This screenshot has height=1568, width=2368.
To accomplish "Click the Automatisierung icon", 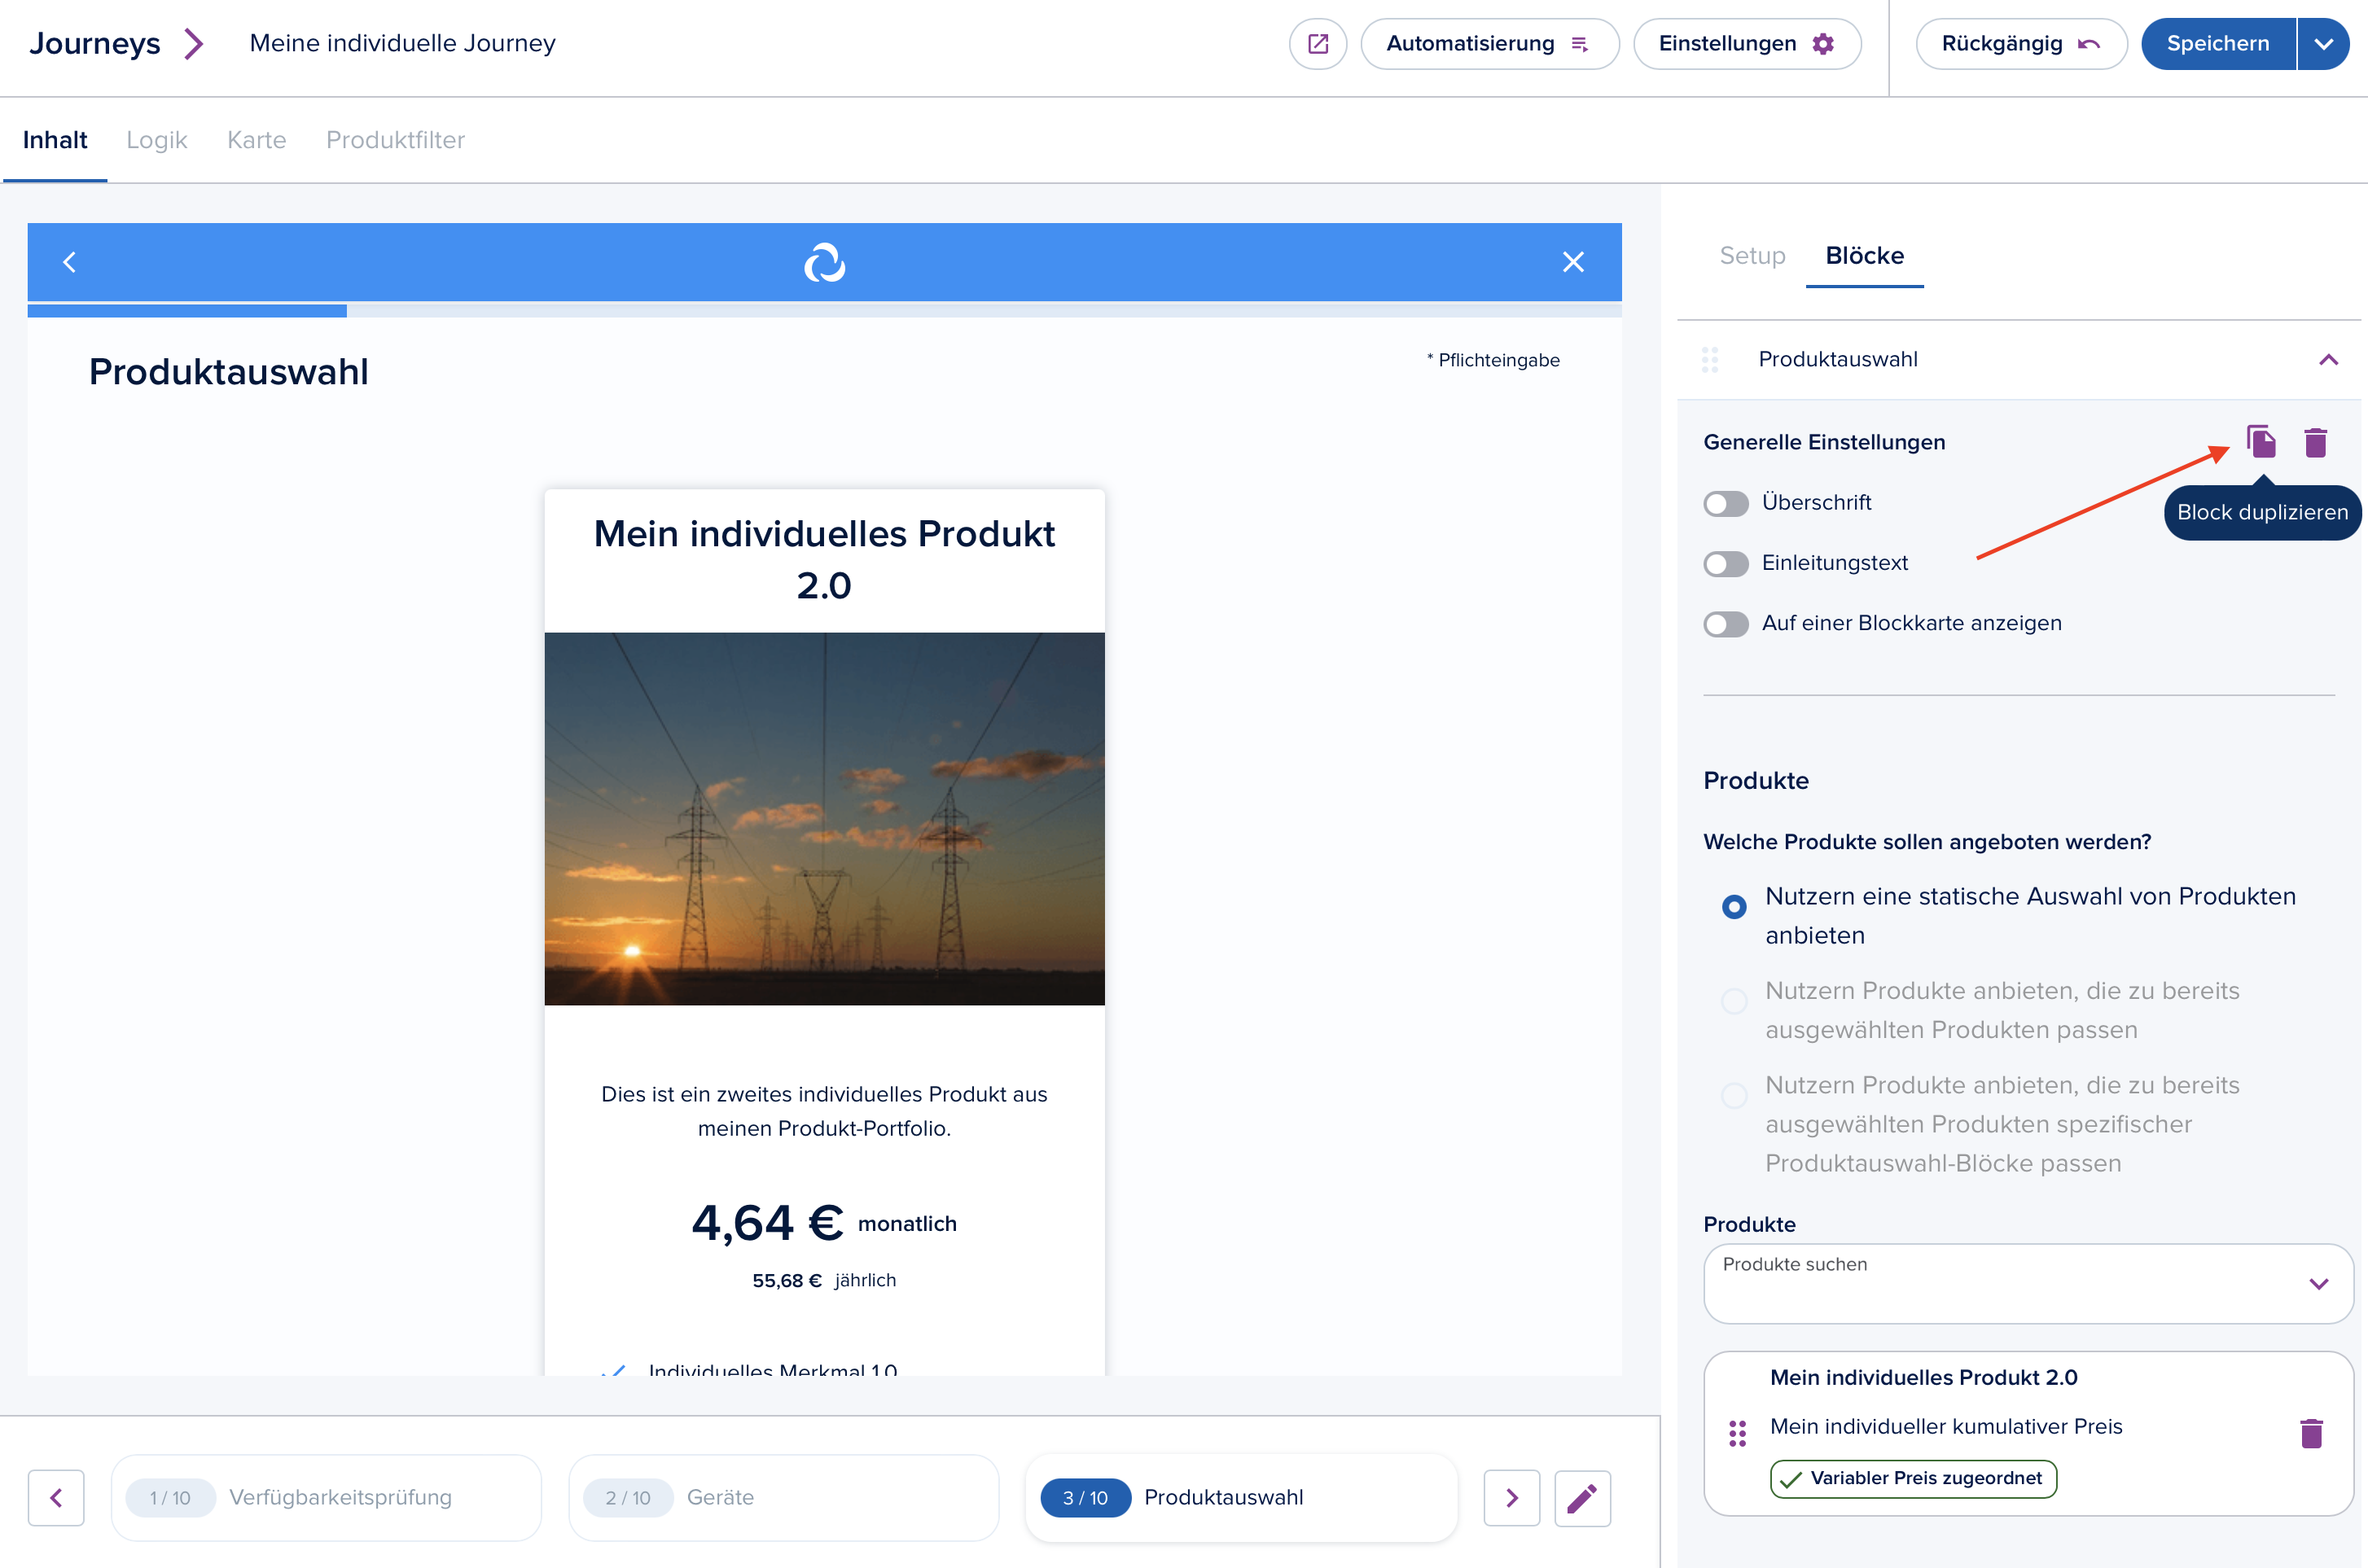I will coord(1582,44).
